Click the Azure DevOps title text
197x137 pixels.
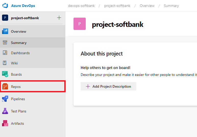click(x=23, y=6)
